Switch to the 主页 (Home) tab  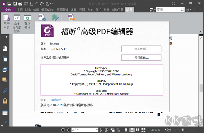click(x=20, y=10)
